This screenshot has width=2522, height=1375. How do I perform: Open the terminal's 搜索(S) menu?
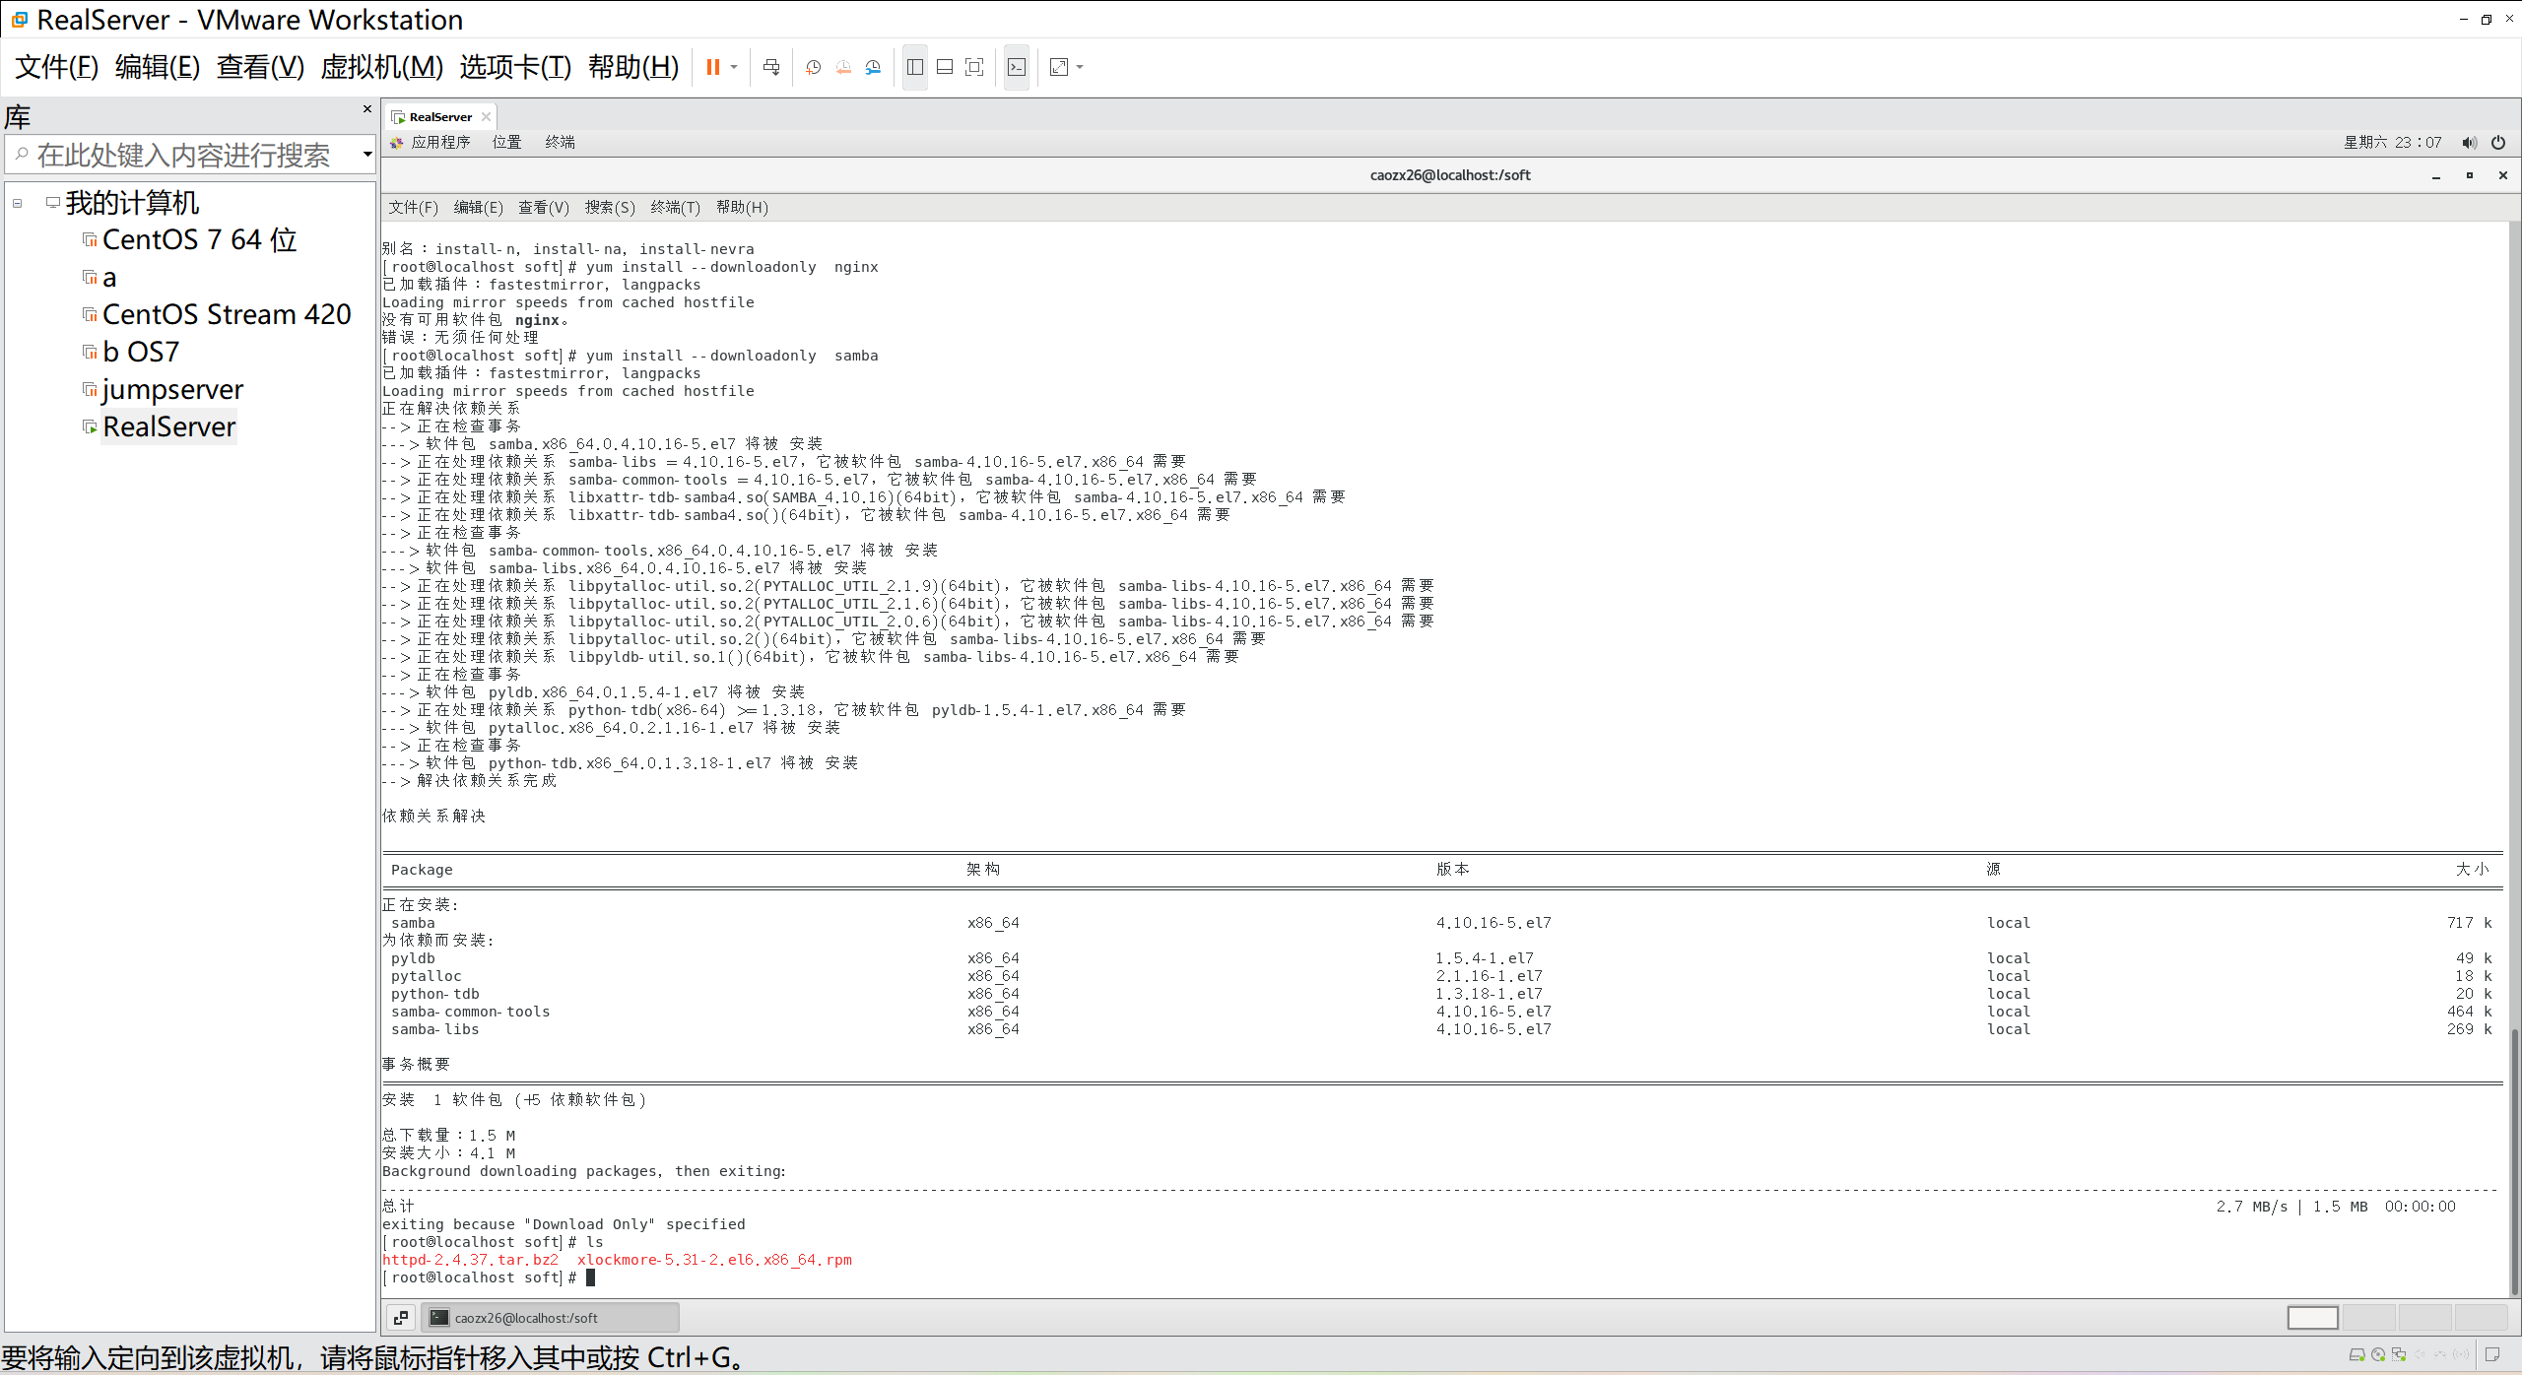pyautogui.click(x=610, y=207)
